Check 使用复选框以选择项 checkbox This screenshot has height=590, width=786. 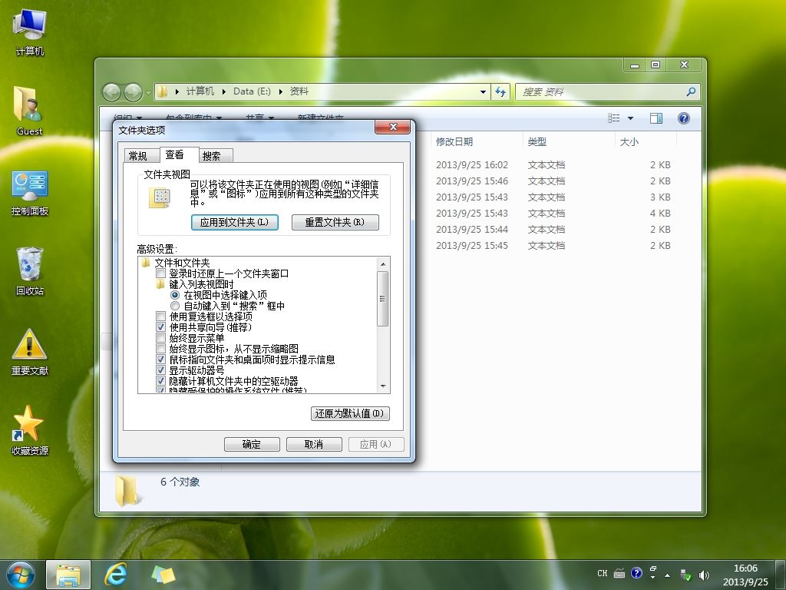160,317
